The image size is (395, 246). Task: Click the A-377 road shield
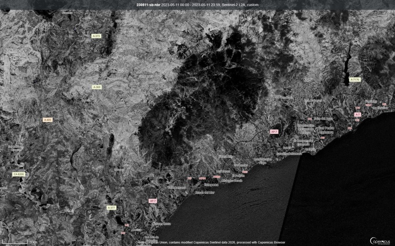[111, 208]
